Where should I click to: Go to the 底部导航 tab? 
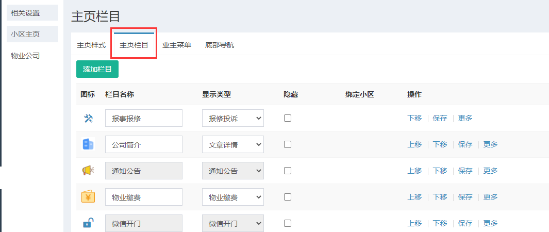click(x=220, y=45)
